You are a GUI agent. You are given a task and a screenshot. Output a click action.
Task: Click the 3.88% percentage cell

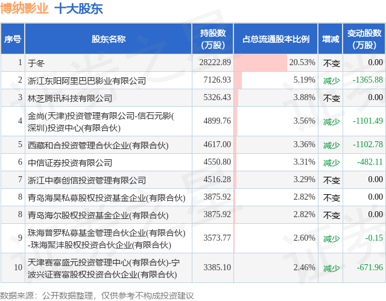pyautogui.click(x=276, y=98)
